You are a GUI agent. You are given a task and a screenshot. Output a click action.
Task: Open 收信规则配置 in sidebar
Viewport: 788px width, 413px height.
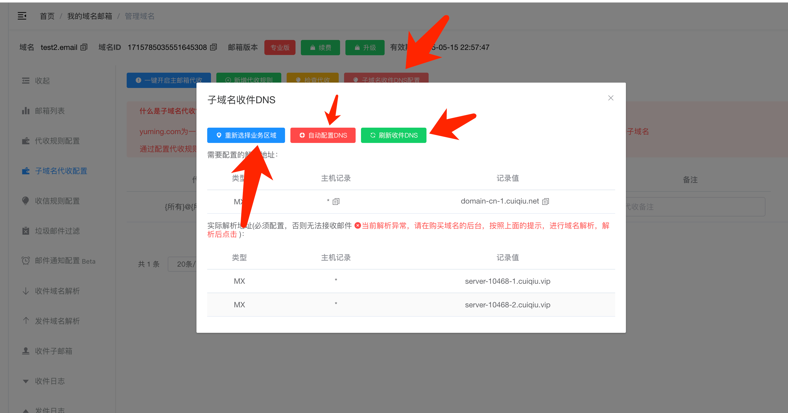tap(51, 201)
